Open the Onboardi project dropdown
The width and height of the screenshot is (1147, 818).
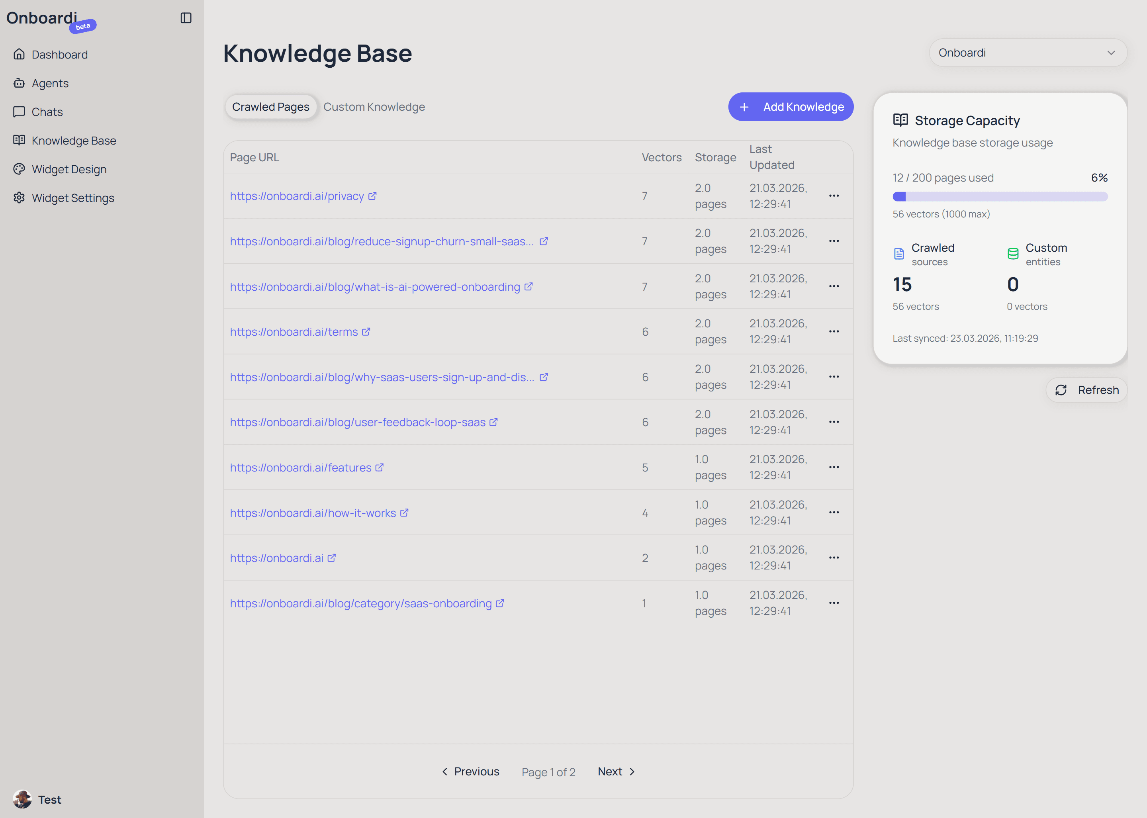click(x=1028, y=53)
